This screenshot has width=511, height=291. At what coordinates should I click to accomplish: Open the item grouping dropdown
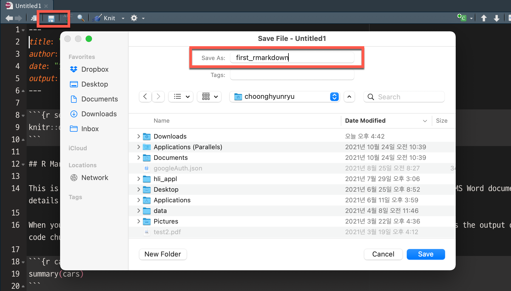(210, 97)
